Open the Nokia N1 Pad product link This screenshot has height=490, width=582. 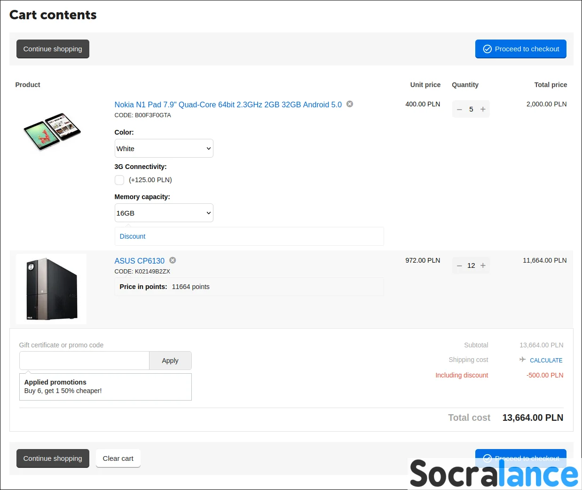[x=228, y=104]
